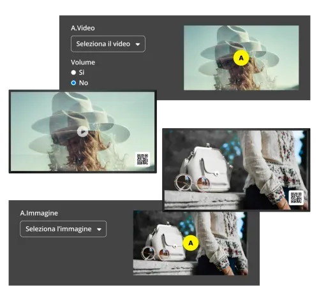Click the 'A.Video' label
The height and width of the screenshot is (301, 319).
click(x=83, y=28)
